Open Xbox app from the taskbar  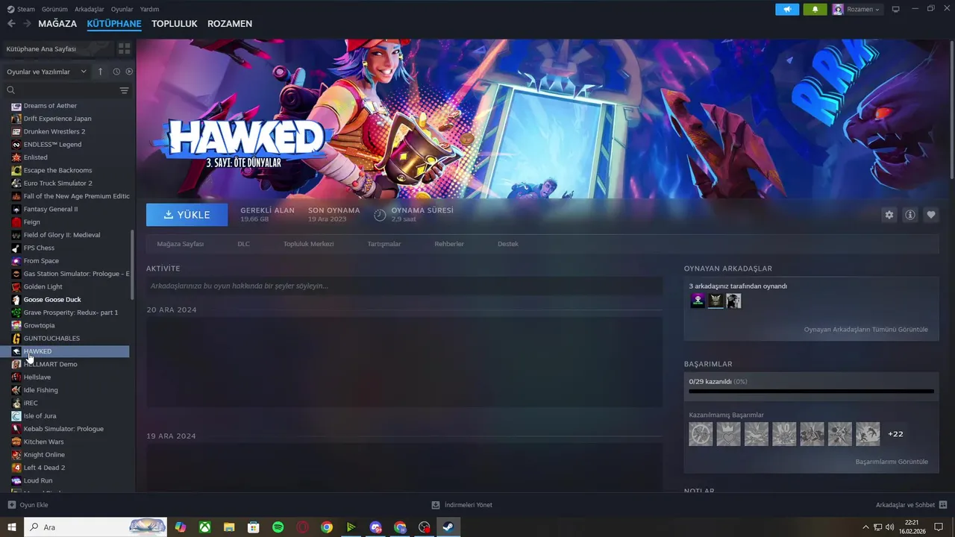(204, 527)
